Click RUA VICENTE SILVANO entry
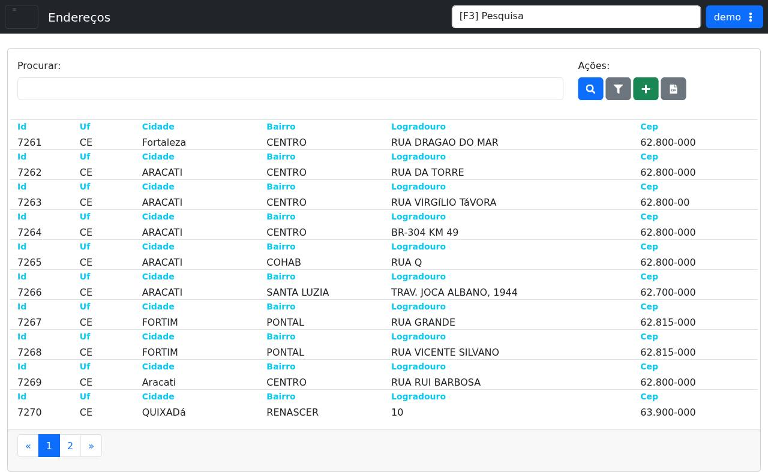Screen dimensions: 768x472 point(445,353)
